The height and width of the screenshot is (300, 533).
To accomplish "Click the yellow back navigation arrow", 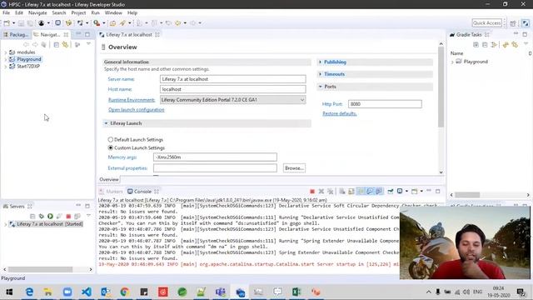I will (177, 23).
